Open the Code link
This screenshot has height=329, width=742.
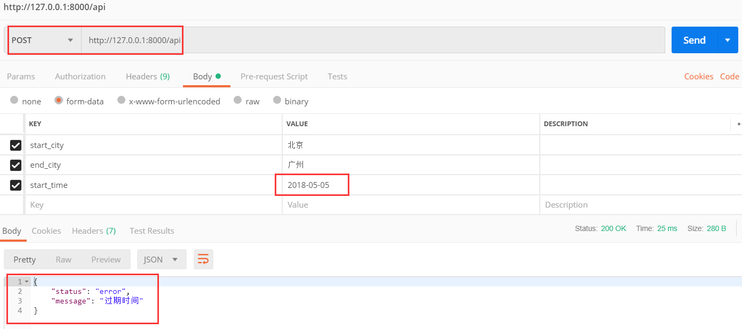[730, 76]
